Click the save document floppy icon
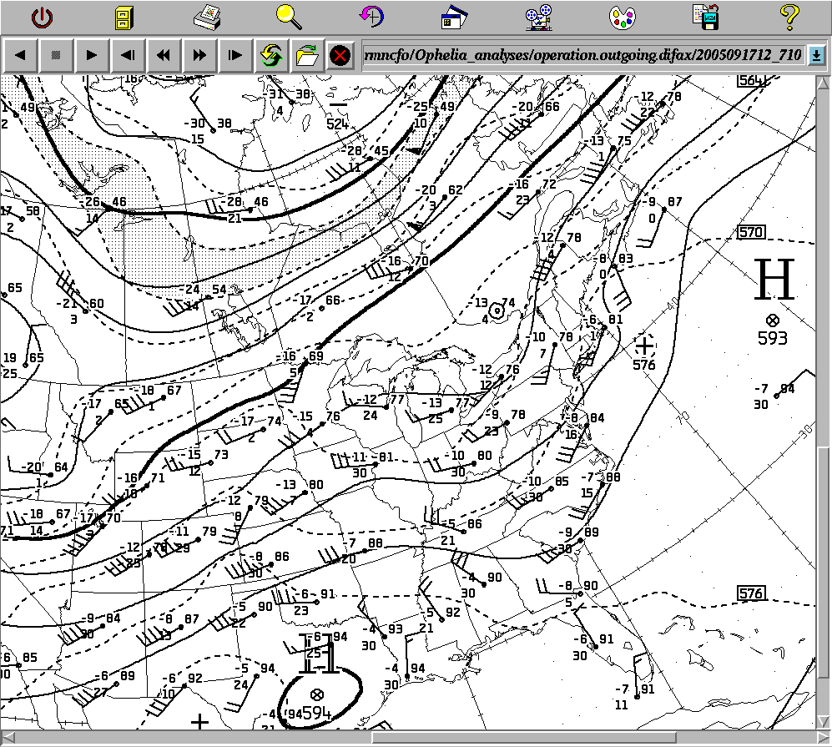 pyautogui.click(x=705, y=17)
